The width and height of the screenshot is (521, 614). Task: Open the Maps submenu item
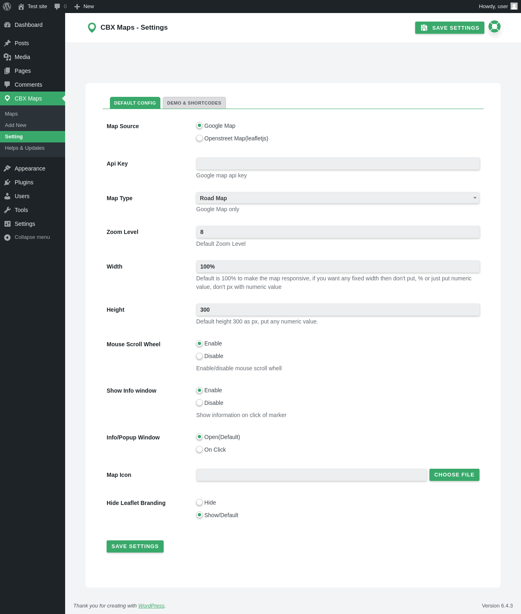pyautogui.click(x=33, y=114)
